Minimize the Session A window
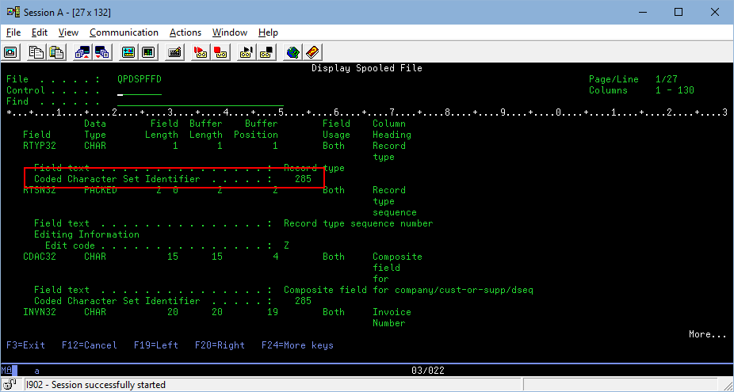 pos(642,12)
